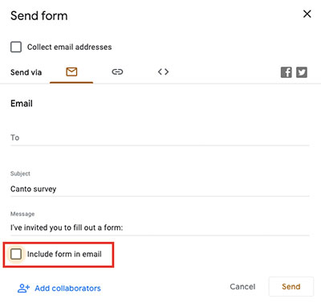Tick the Include form in email checkbox

(16, 254)
